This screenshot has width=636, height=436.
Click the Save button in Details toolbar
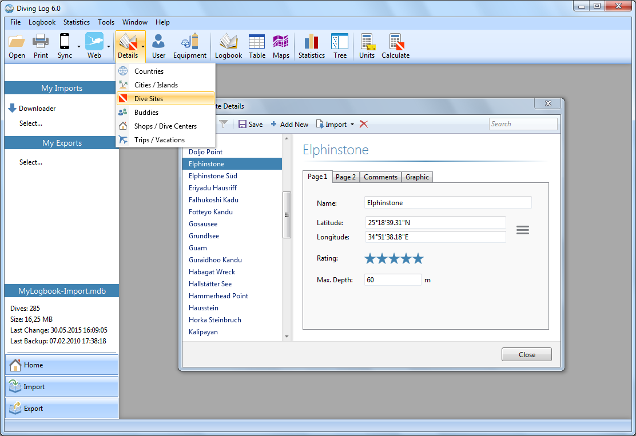[x=251, y=125]
